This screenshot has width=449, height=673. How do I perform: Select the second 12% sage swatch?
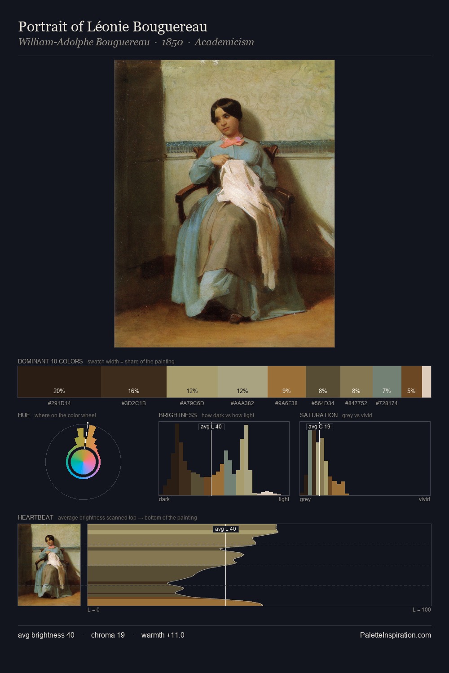[242, 382]
